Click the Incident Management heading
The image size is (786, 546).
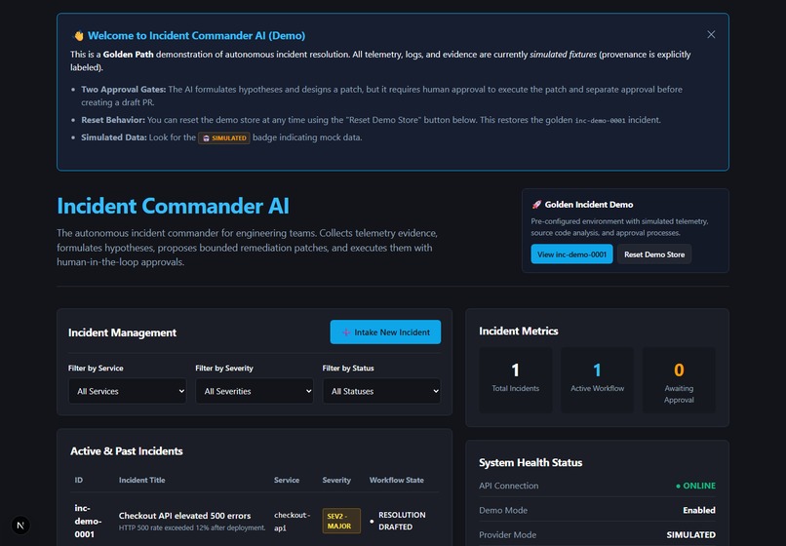(x=122, y=332)
